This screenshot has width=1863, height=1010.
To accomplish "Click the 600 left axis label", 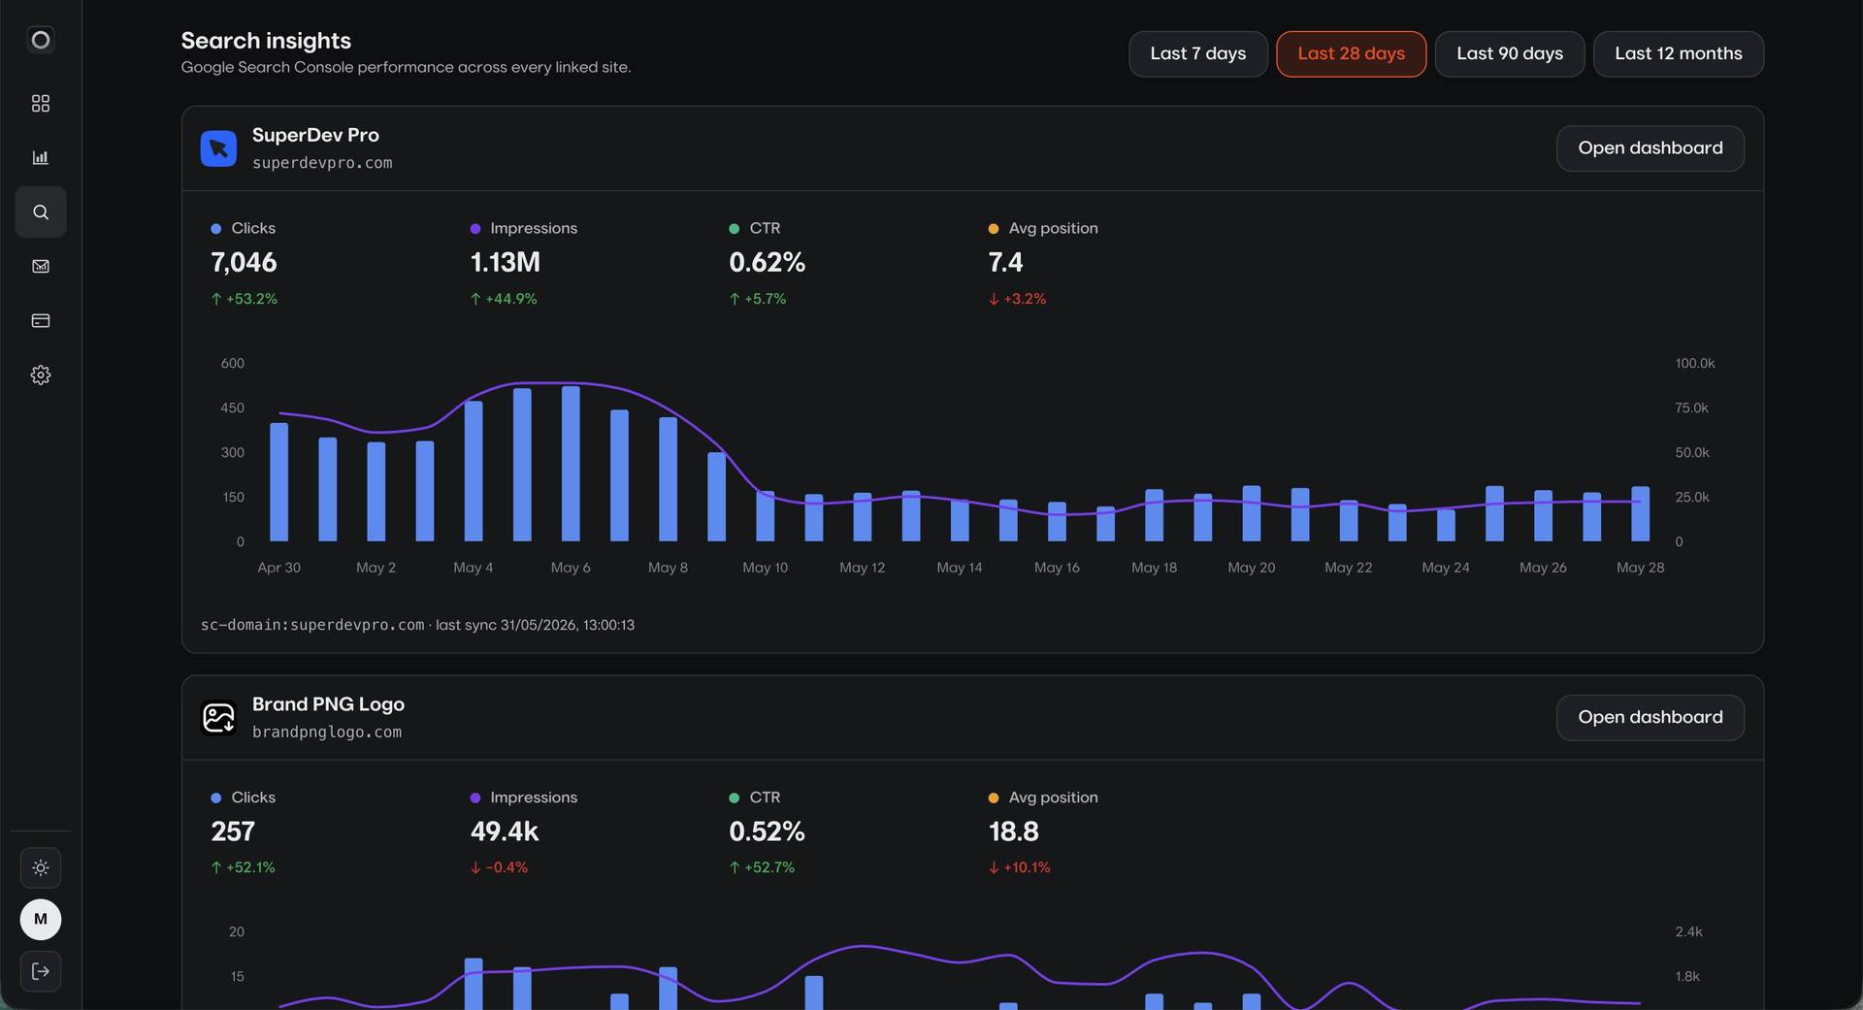I will click(x=233, y=364).
